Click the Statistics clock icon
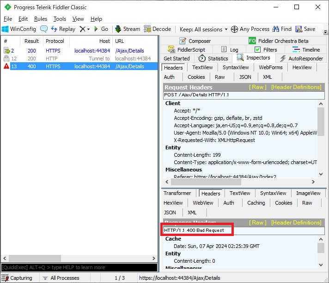 coord(202,59)
